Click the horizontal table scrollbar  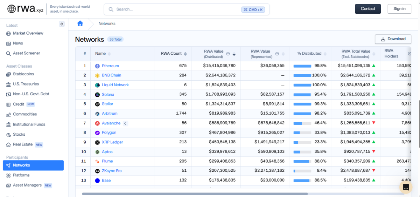point(195,193)
